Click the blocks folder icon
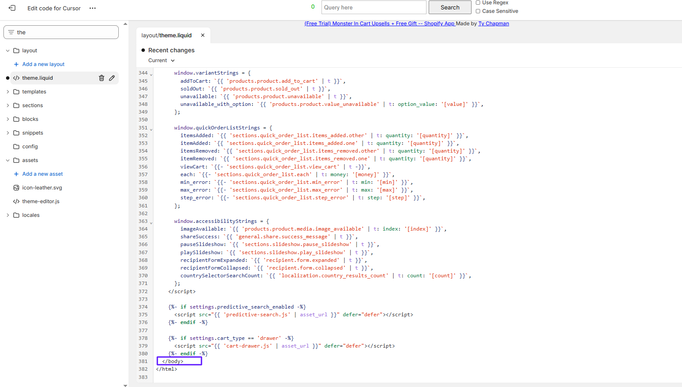The width and height of the screenshot is (682, 387). tap(16, 119)
